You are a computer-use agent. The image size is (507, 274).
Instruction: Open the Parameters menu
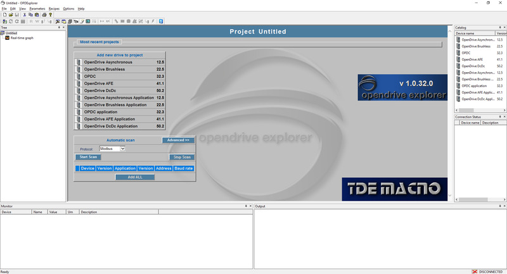coord(37,9)
